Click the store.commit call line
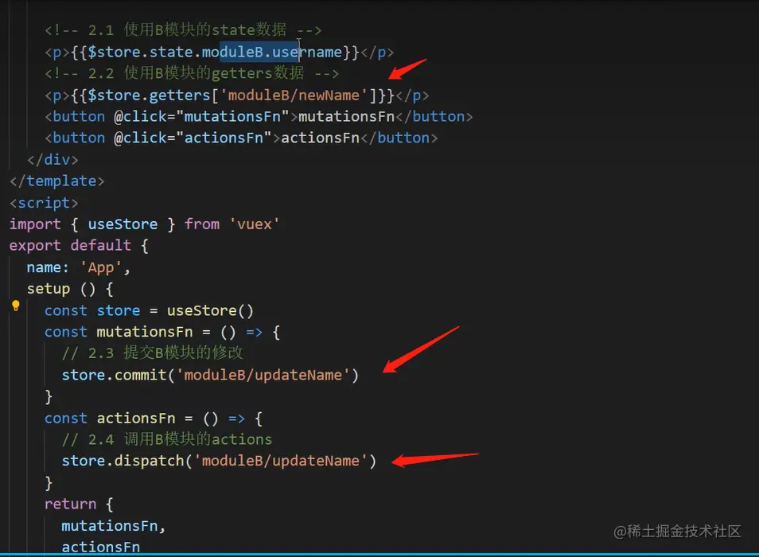Screen dimensions: 759x557 pos(210,375)
